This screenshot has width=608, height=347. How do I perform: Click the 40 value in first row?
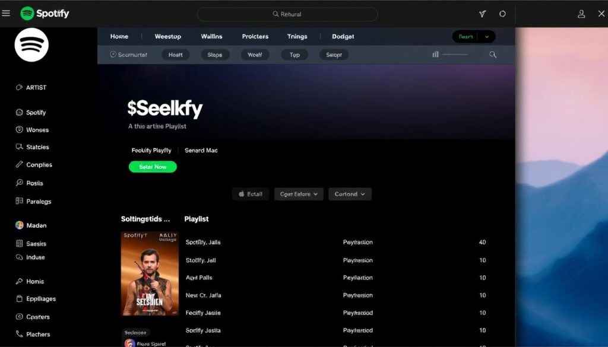tap(482, 242)
